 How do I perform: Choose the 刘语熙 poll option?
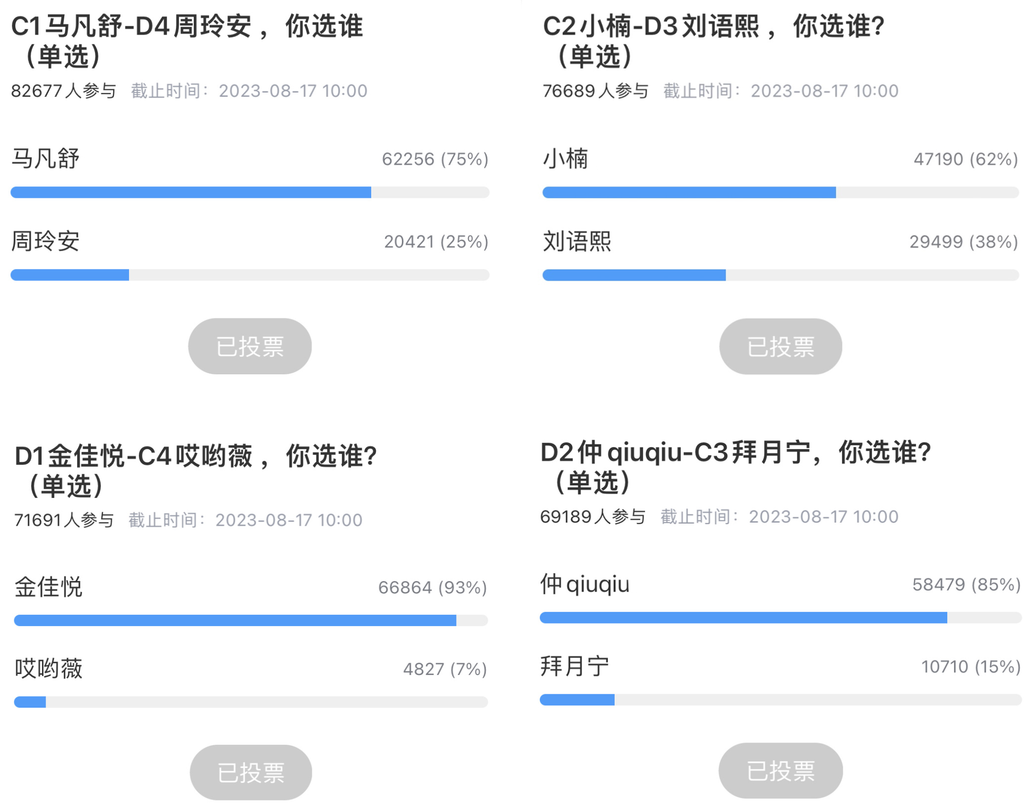[x=577, y=241]
